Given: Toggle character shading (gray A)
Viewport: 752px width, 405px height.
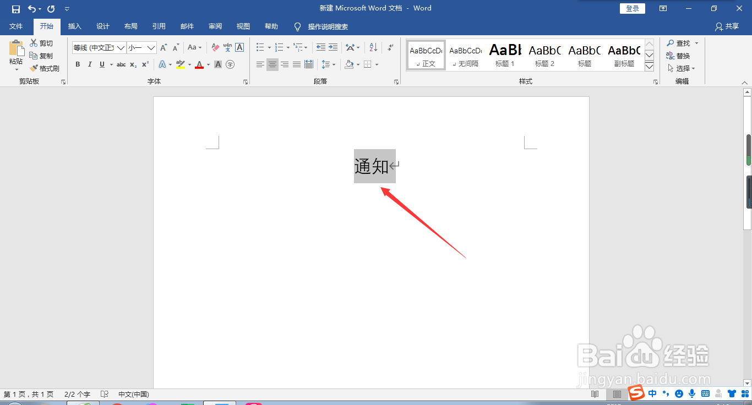Looking at the screenshot, I should click(218, 64).
